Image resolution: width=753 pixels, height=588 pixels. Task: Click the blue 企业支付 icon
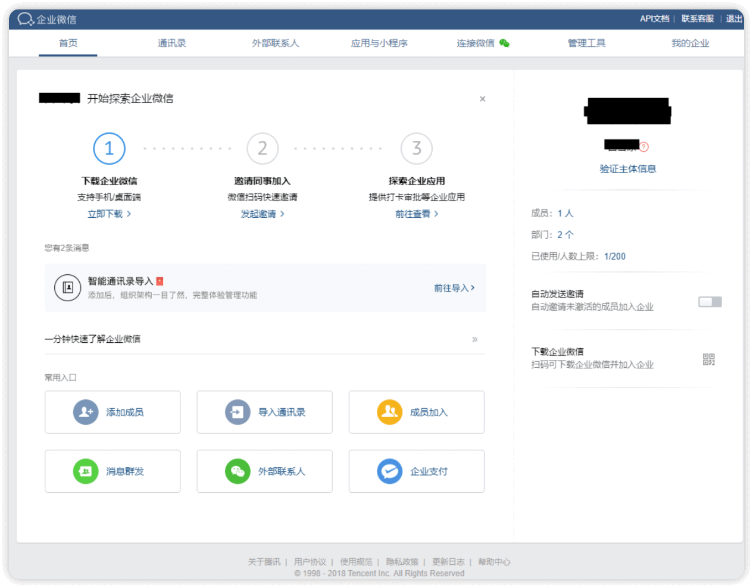click(390, 471)
